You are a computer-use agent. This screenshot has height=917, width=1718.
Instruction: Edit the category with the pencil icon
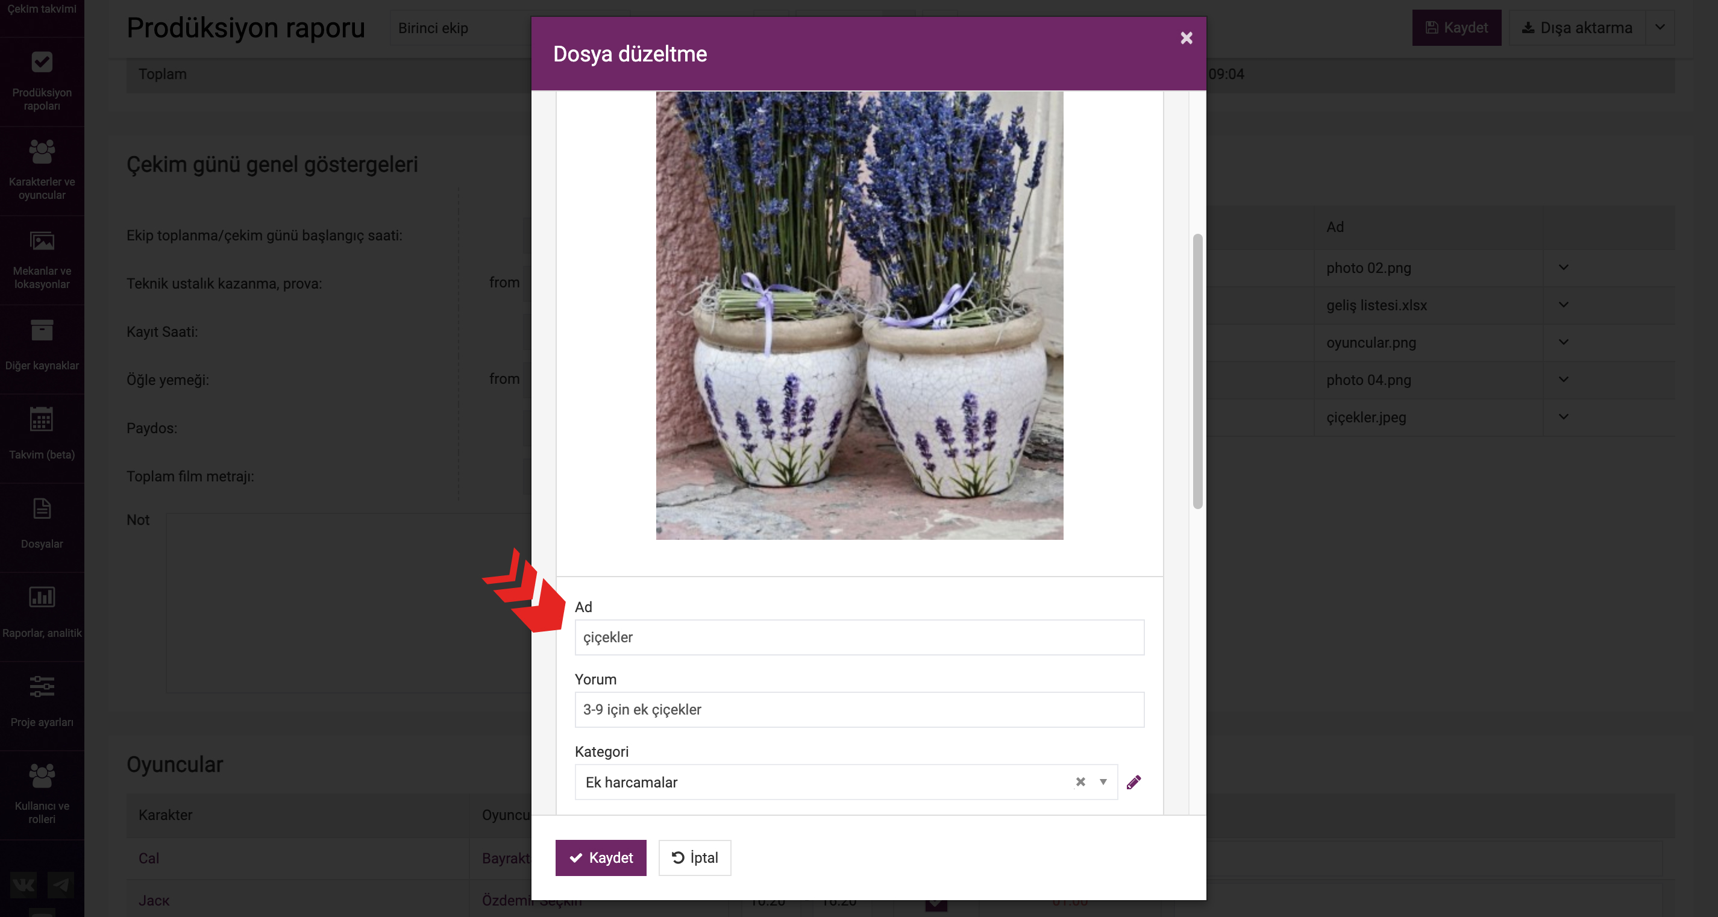click(1133, 781)
